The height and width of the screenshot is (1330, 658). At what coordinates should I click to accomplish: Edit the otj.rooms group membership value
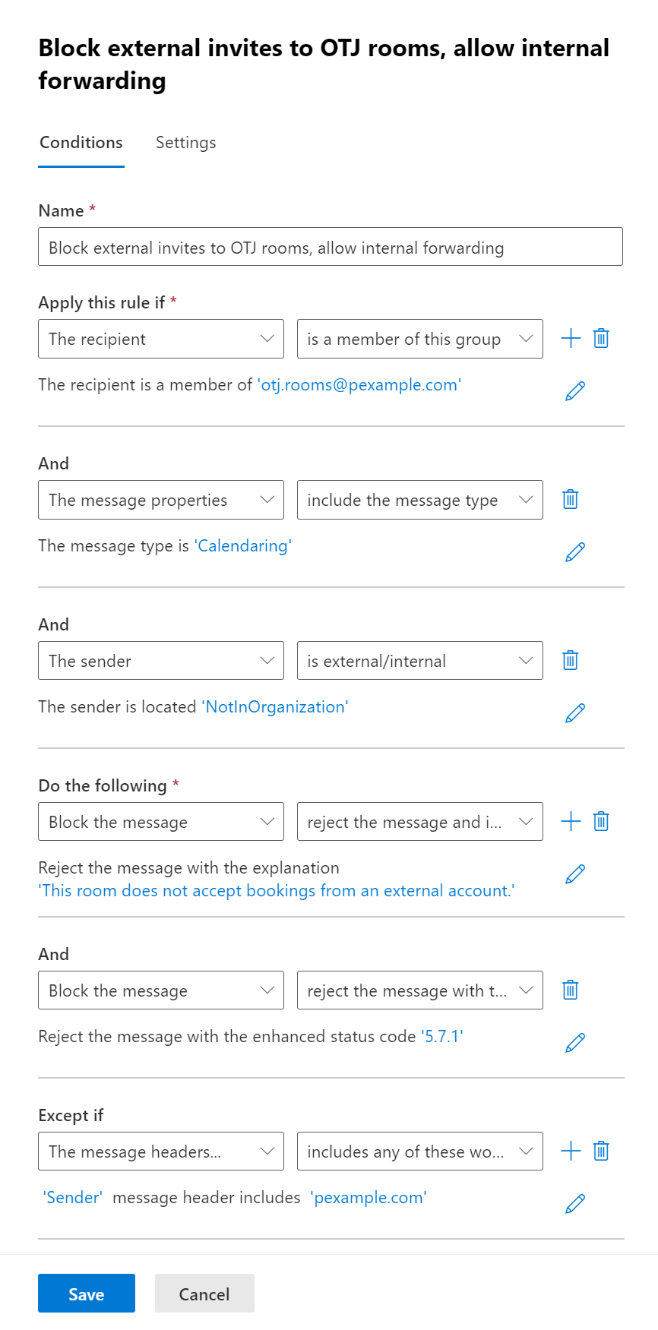pos(575,390)
